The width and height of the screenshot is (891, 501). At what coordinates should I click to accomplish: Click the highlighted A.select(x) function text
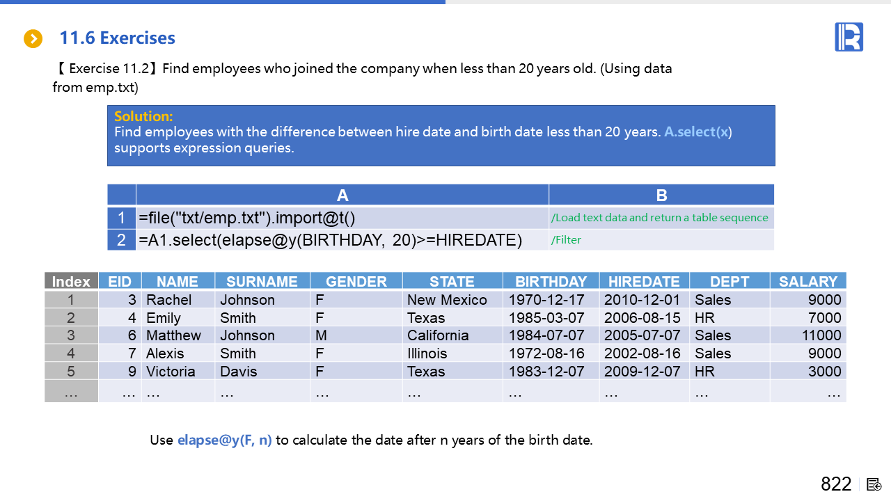coord(697,132)
